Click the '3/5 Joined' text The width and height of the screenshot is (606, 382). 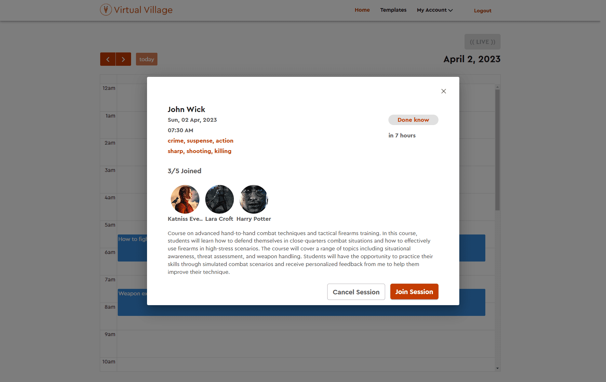coord(184,171)
